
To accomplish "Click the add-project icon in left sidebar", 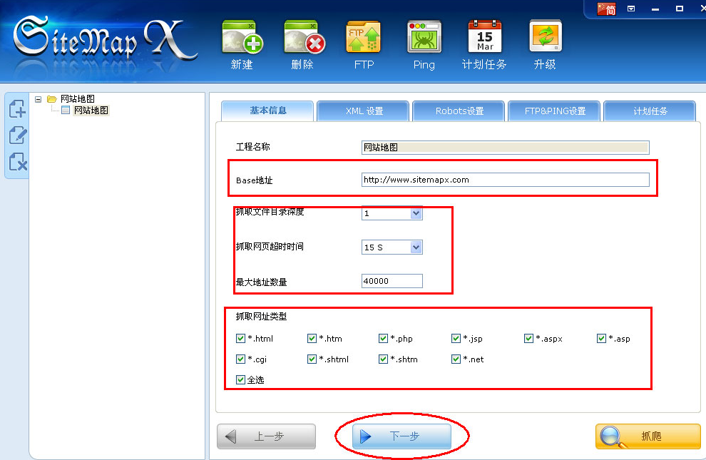I will point(18,109).
